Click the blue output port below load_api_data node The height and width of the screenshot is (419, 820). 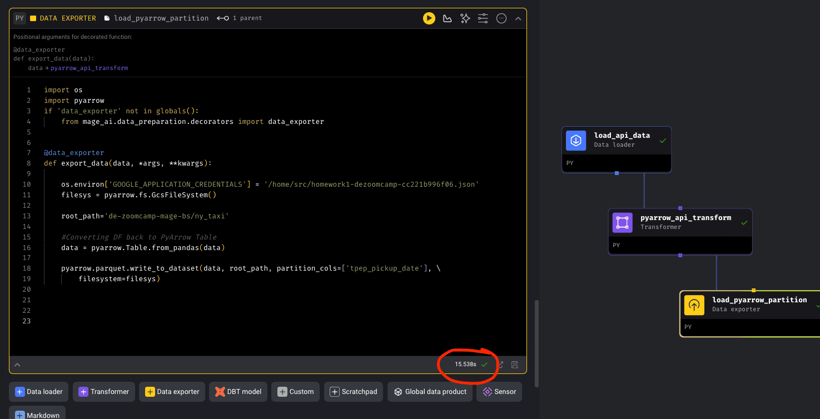(617, 173)
